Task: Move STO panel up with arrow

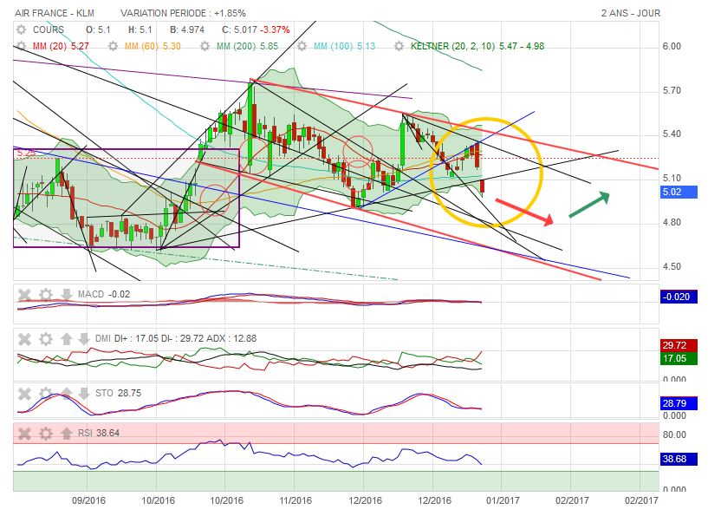Action: (x=67, y=394)
